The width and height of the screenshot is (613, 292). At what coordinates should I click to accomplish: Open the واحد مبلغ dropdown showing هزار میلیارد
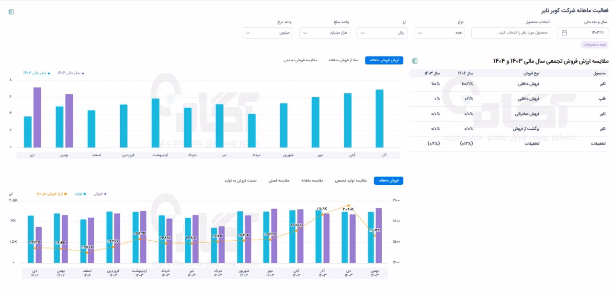point(325,33)
